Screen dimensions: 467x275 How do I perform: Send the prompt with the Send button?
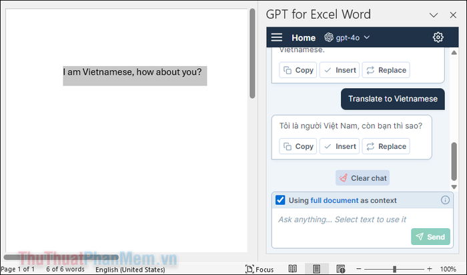[430, 236]
